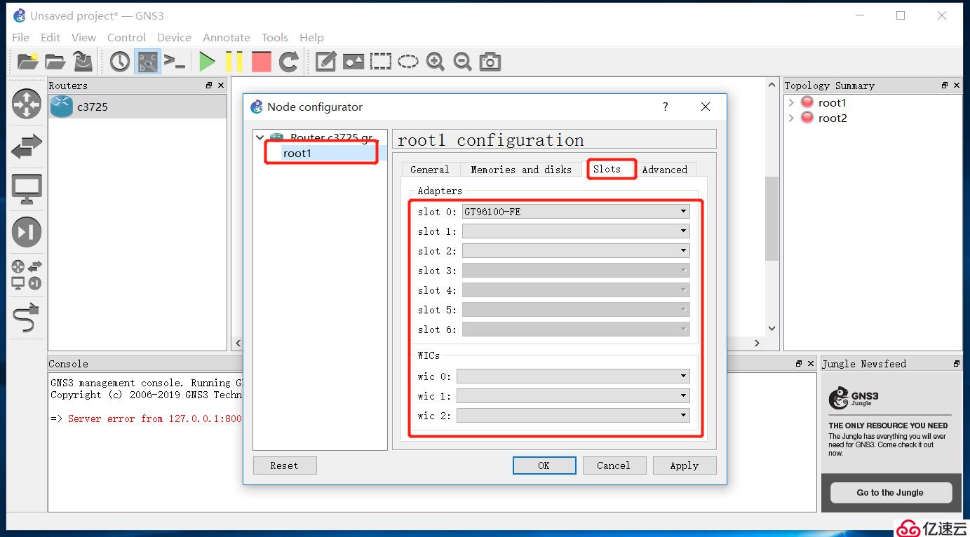Switch to the Advanced tab

(665, 170)
